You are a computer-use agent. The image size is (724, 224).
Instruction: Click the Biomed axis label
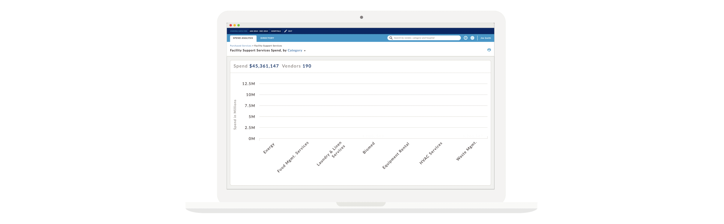tap(369, 148)
